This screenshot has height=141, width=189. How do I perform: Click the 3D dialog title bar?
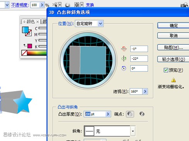click(118, 12)
